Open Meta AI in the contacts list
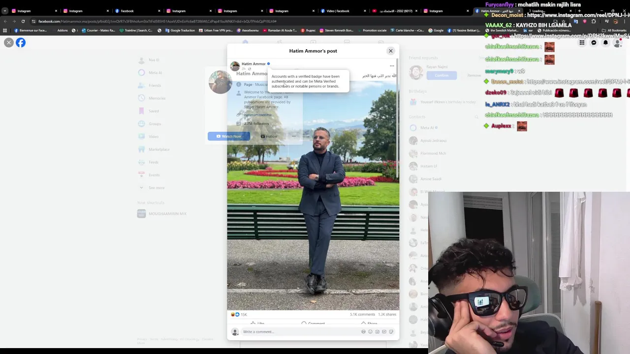 coord(429,128)
